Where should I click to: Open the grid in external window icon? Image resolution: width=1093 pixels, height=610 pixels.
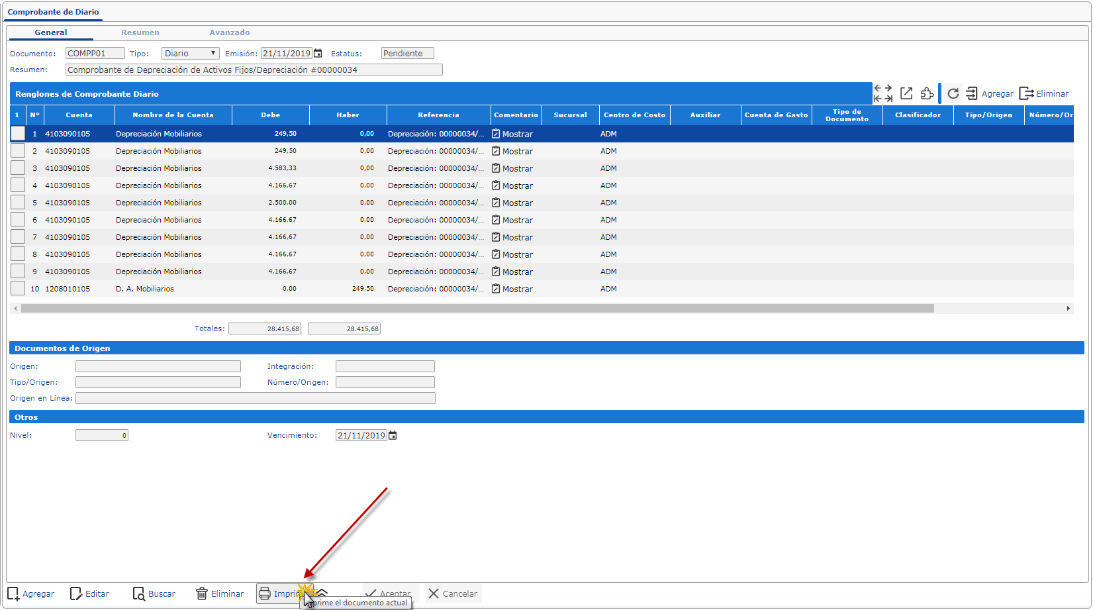[906, 93]
